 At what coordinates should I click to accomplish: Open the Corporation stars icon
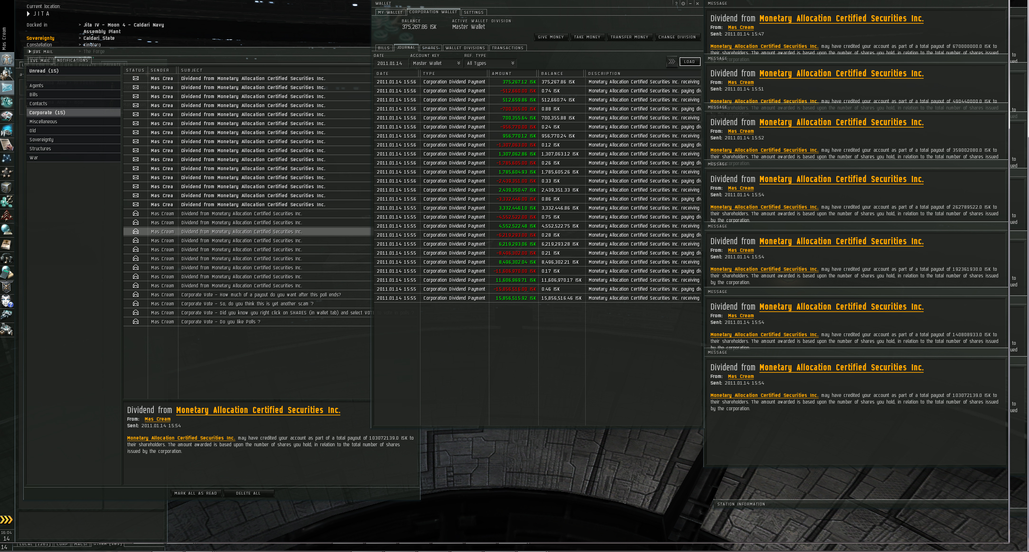click(7, 173)
